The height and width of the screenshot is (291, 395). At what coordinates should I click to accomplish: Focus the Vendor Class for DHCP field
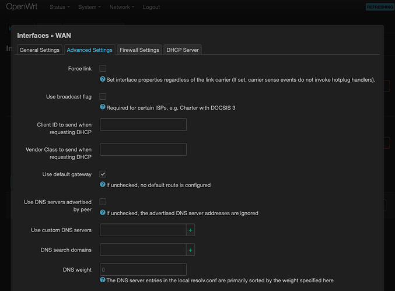pyautogui.click(x=143, y=149)
